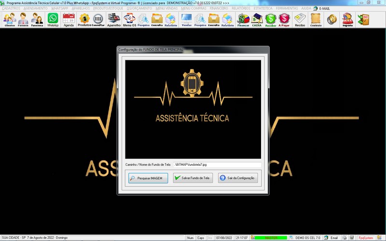
Task: Open the Funciona employees icon
Action: coord(37,20)
